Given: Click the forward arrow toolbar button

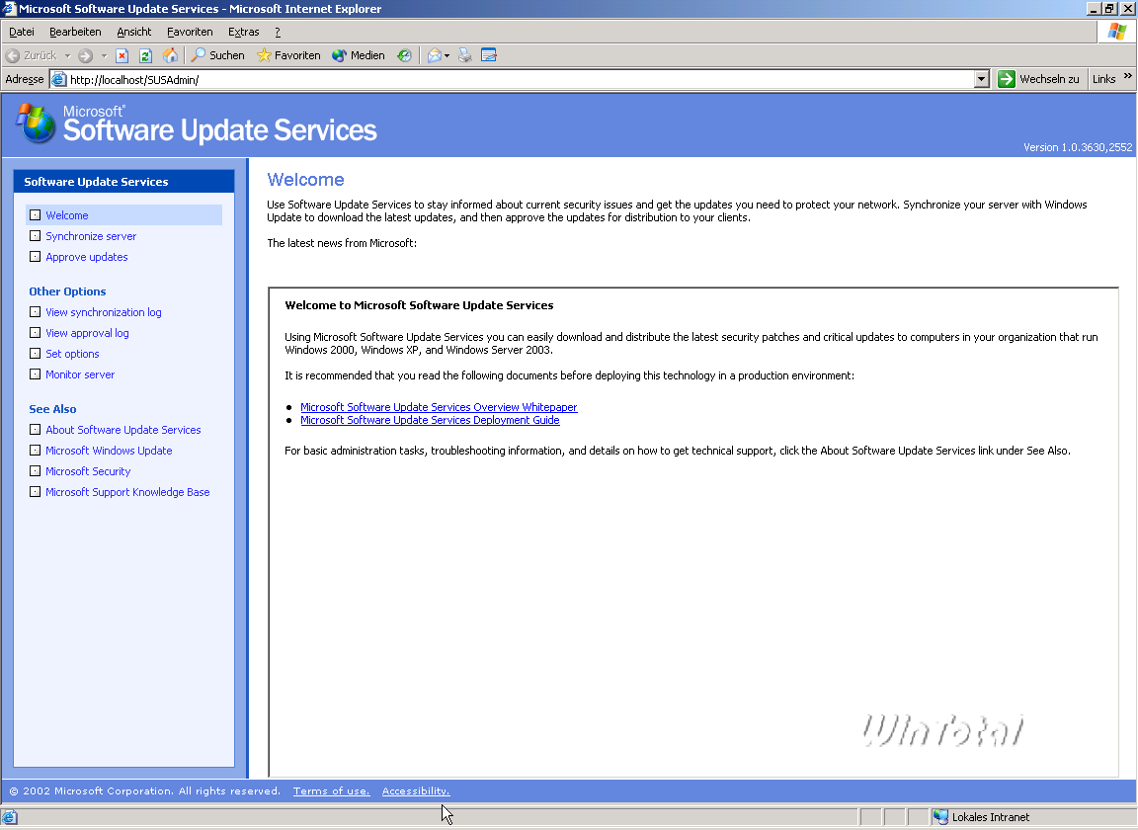Looking at the screenshot, I should point(86,55).
